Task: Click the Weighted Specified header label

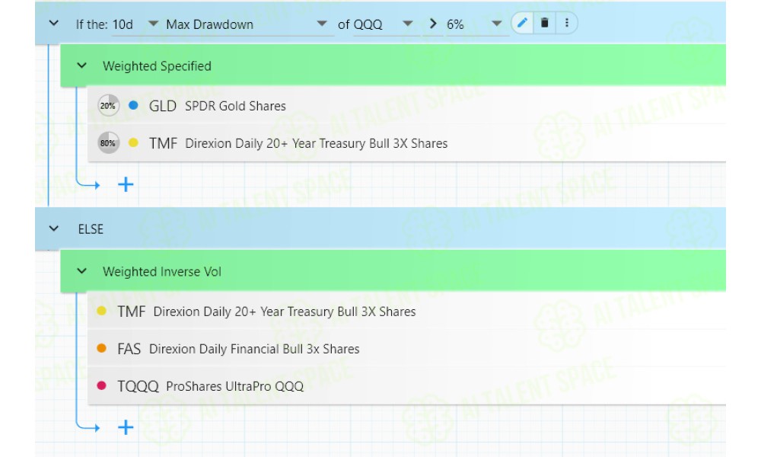Action: click(x=157, y=66)
